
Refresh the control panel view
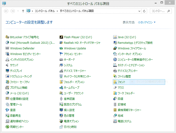144,11
